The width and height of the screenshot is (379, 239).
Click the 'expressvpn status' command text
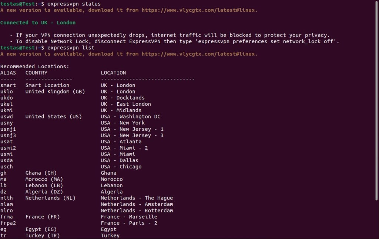(74, 4)
